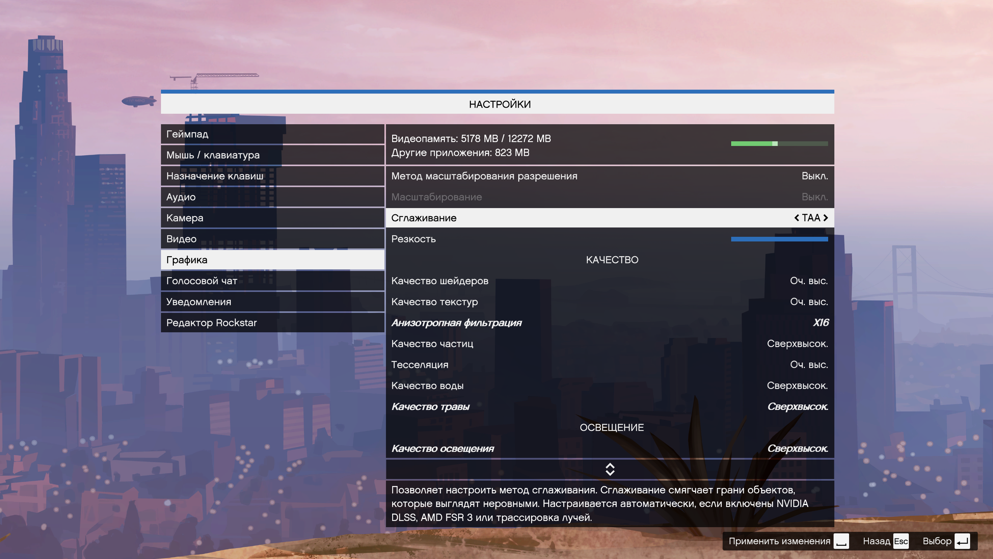The image size is (993, 559).
Task: Click the left arrow next to TAA
Action: [x=797, y=218]
